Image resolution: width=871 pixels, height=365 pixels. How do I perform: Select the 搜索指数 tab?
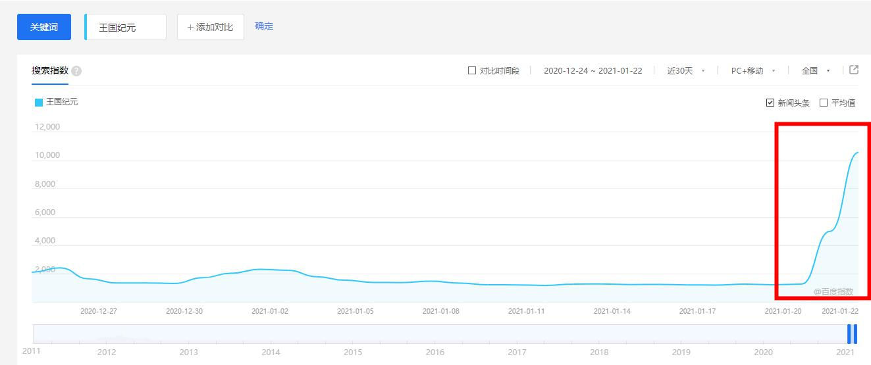point(50,70)
